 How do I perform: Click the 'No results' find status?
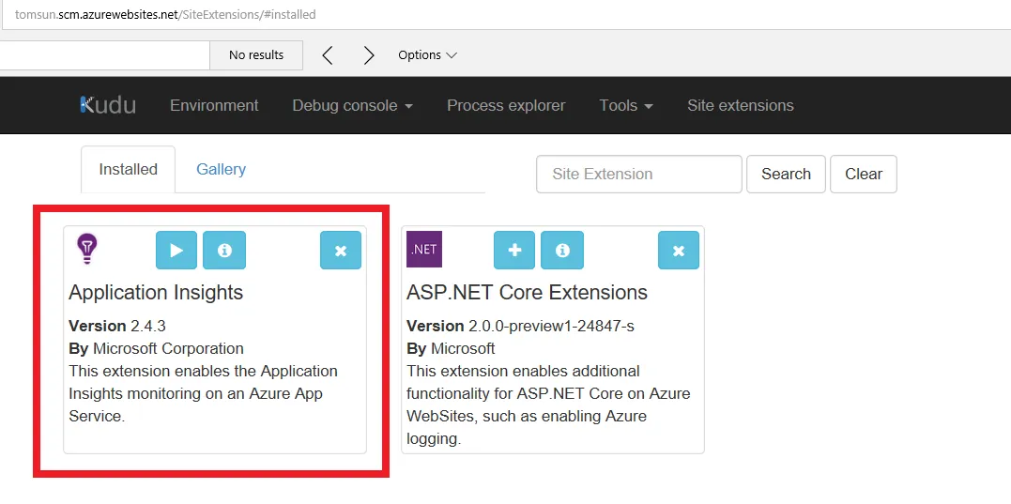pos(256,55)
